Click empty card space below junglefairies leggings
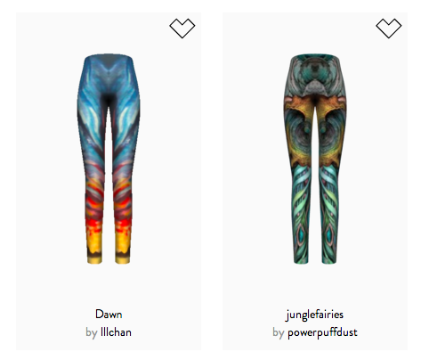The image size is (421, 360). coord(315,285)
